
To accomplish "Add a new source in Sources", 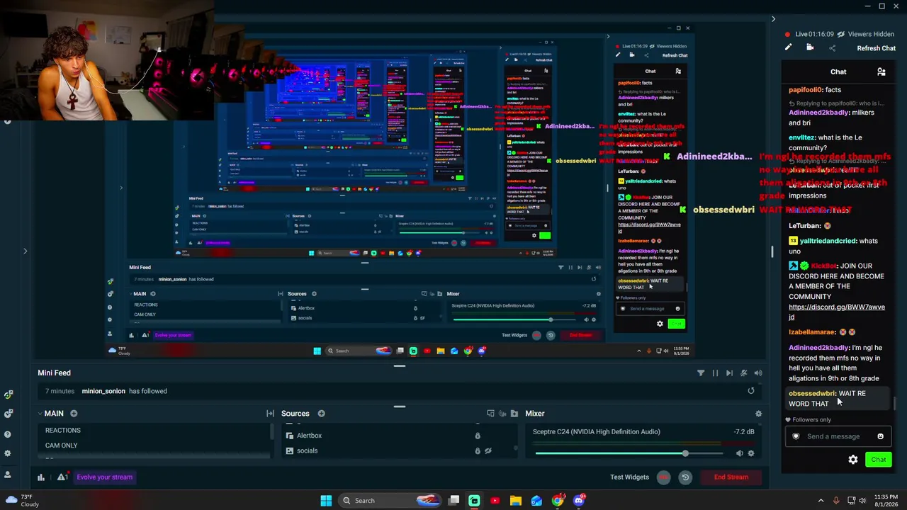I will coord(321,414).
